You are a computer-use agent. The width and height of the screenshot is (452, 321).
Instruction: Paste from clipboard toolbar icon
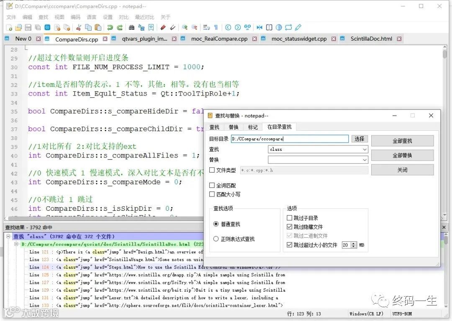[x=98, y=27]
